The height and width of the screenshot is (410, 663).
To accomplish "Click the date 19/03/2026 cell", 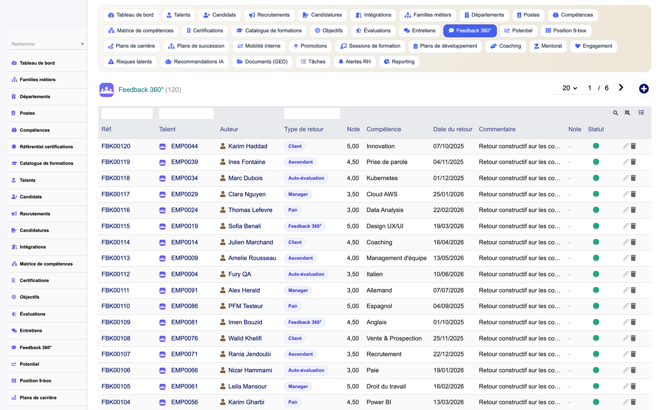I will click(x=448, y=226).
